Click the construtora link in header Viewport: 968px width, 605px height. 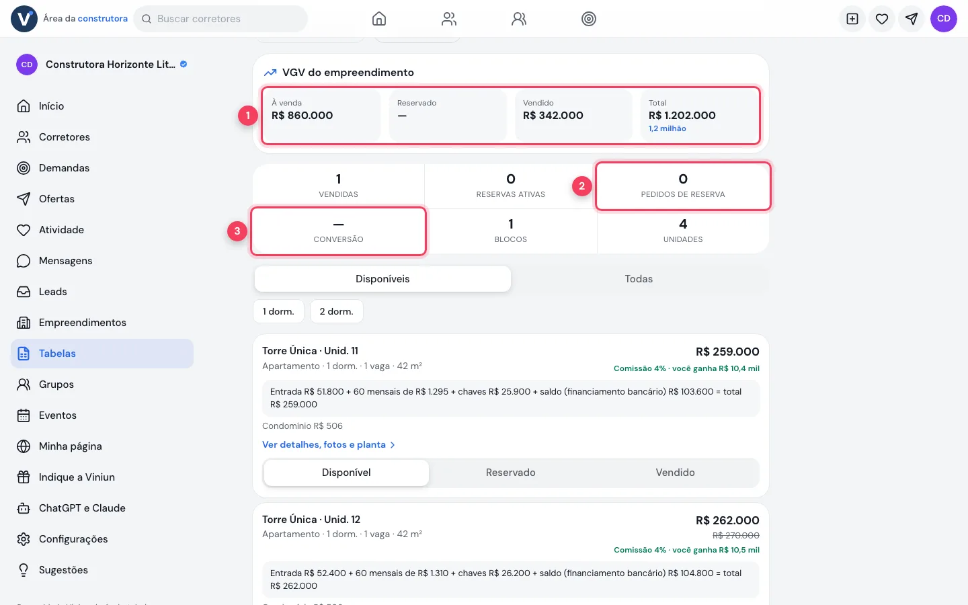click(x=103, y=19)
